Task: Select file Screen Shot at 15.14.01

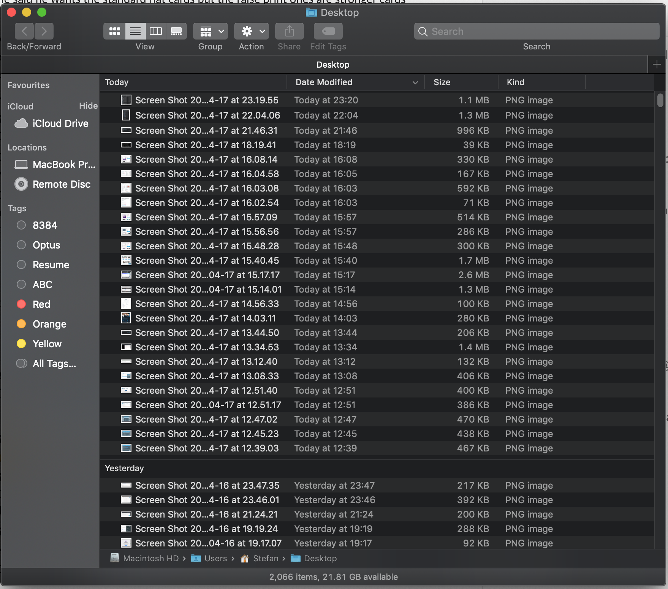Action: [x=377, y=289]
